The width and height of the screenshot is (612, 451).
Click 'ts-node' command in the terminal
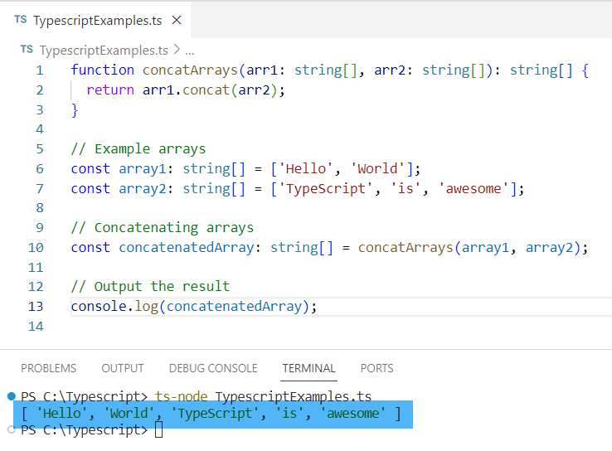click(x=182, y=396)
